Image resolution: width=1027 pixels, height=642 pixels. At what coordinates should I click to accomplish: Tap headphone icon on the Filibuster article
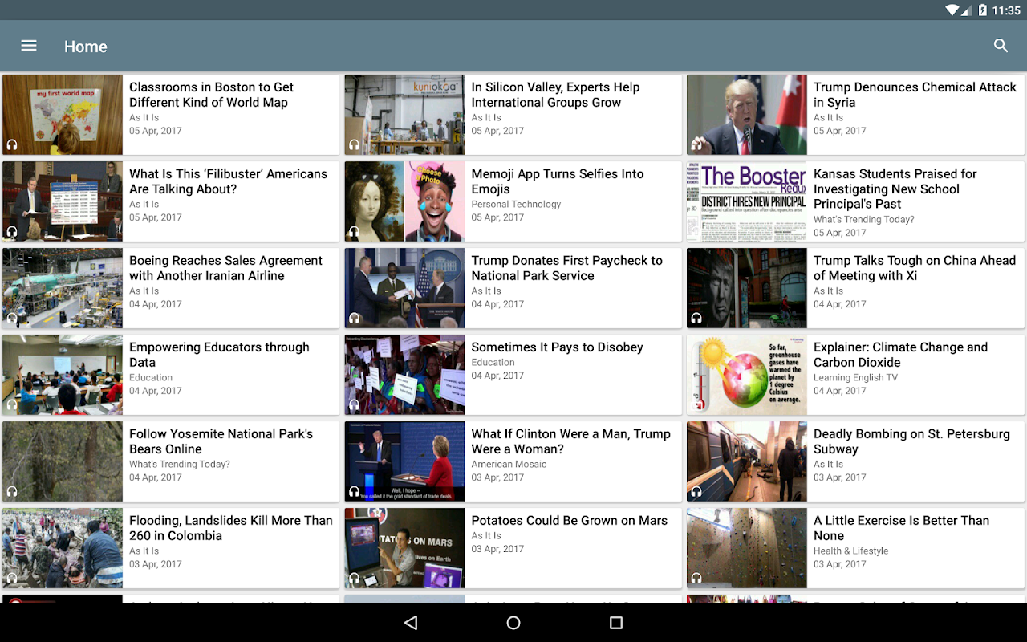tap(12, 232)
